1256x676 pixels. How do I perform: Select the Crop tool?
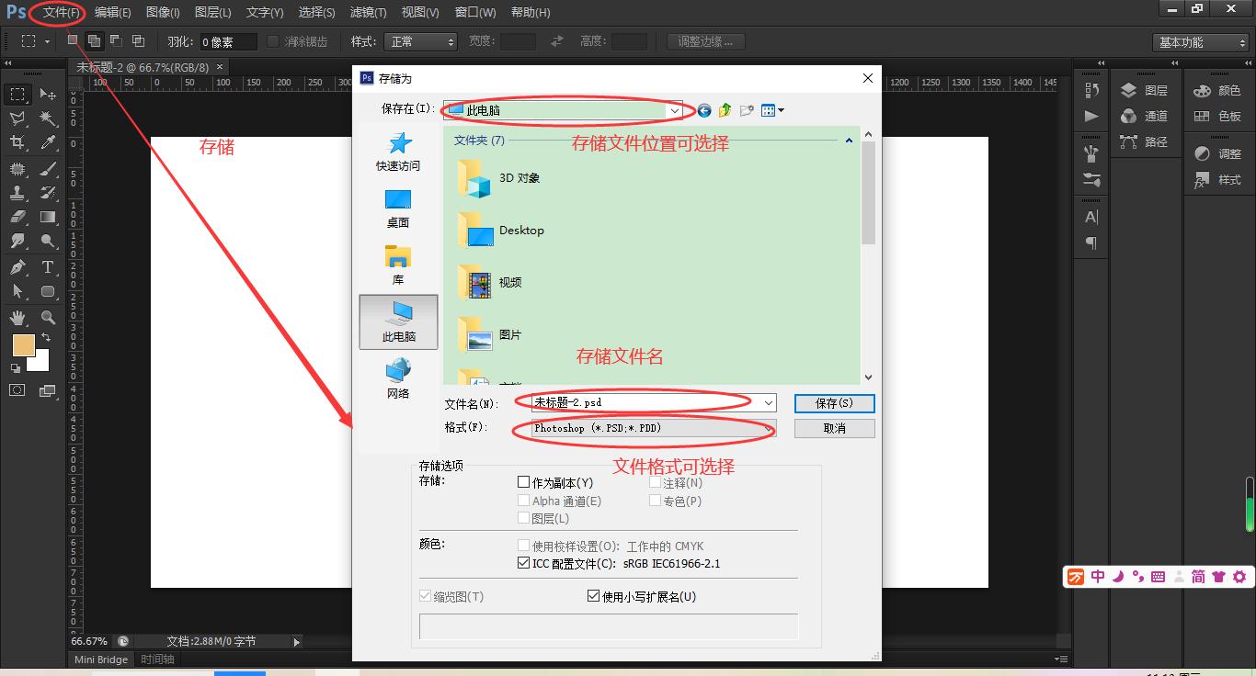coord(17,142)
